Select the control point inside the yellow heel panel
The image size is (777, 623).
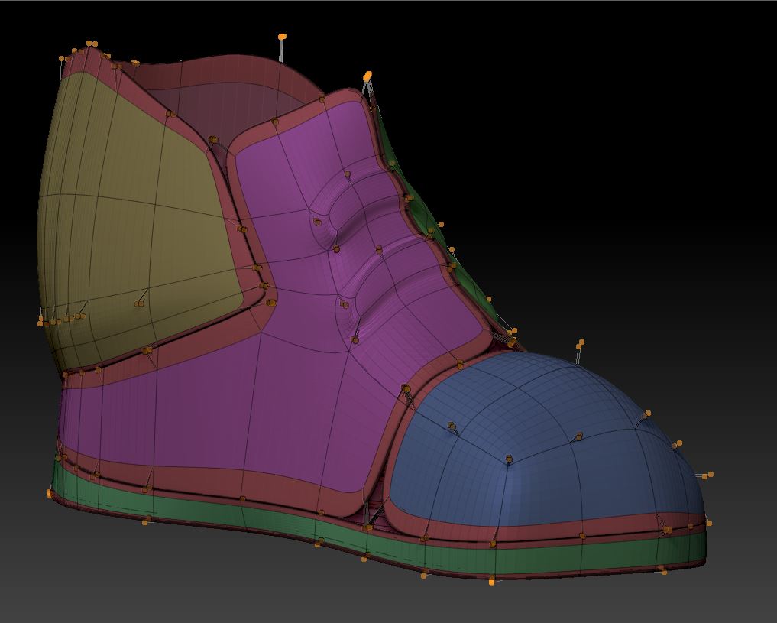pyautogui.click(x=138, y=303)
